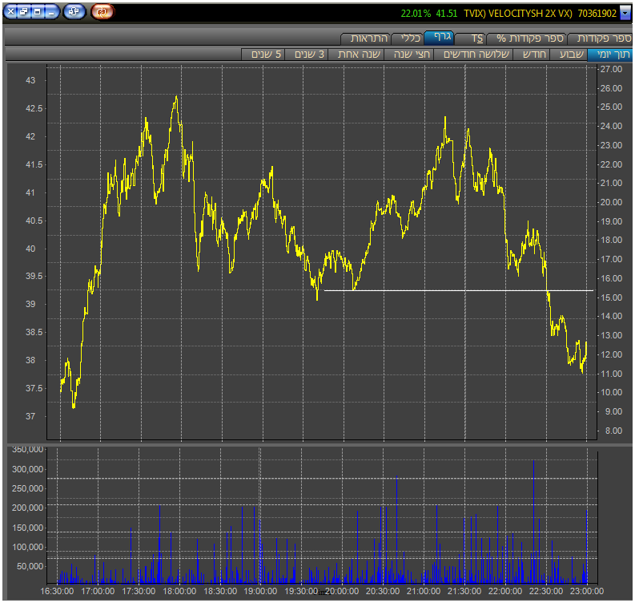Select the שנה אחת range

(356, 55)
